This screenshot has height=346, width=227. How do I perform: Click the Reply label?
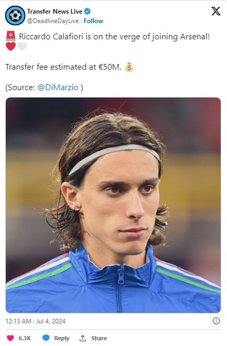click(62, 338)
